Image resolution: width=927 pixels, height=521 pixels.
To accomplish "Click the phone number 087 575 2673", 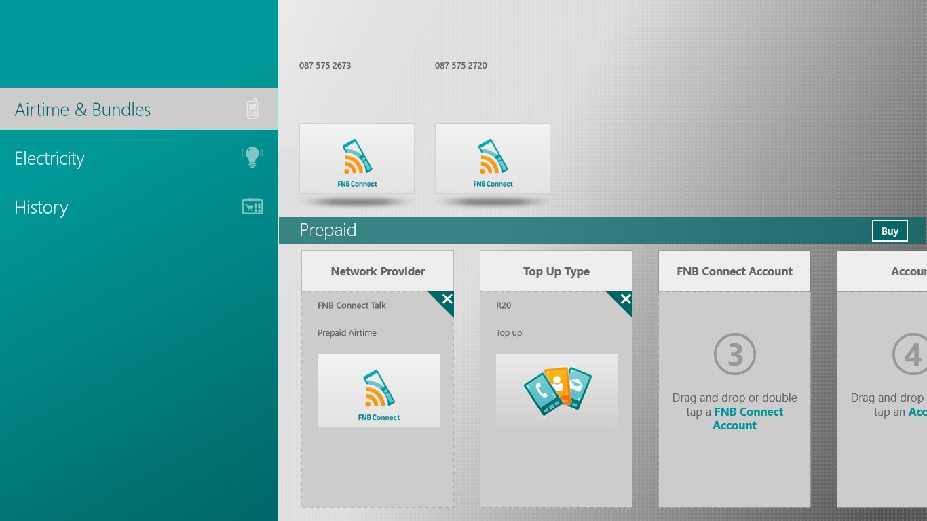I will click(325, 66).
